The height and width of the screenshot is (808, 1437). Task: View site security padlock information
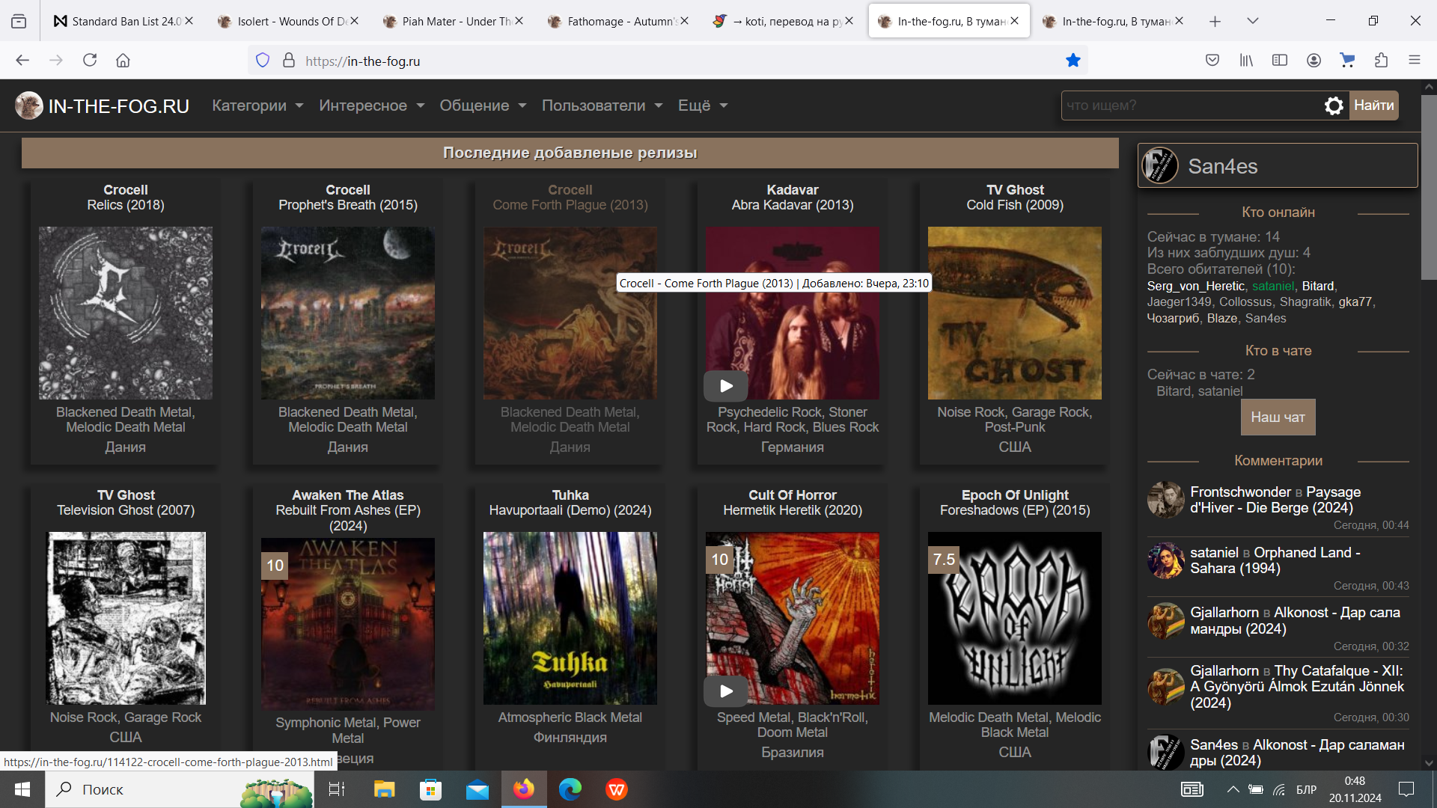tap(289, 61)
